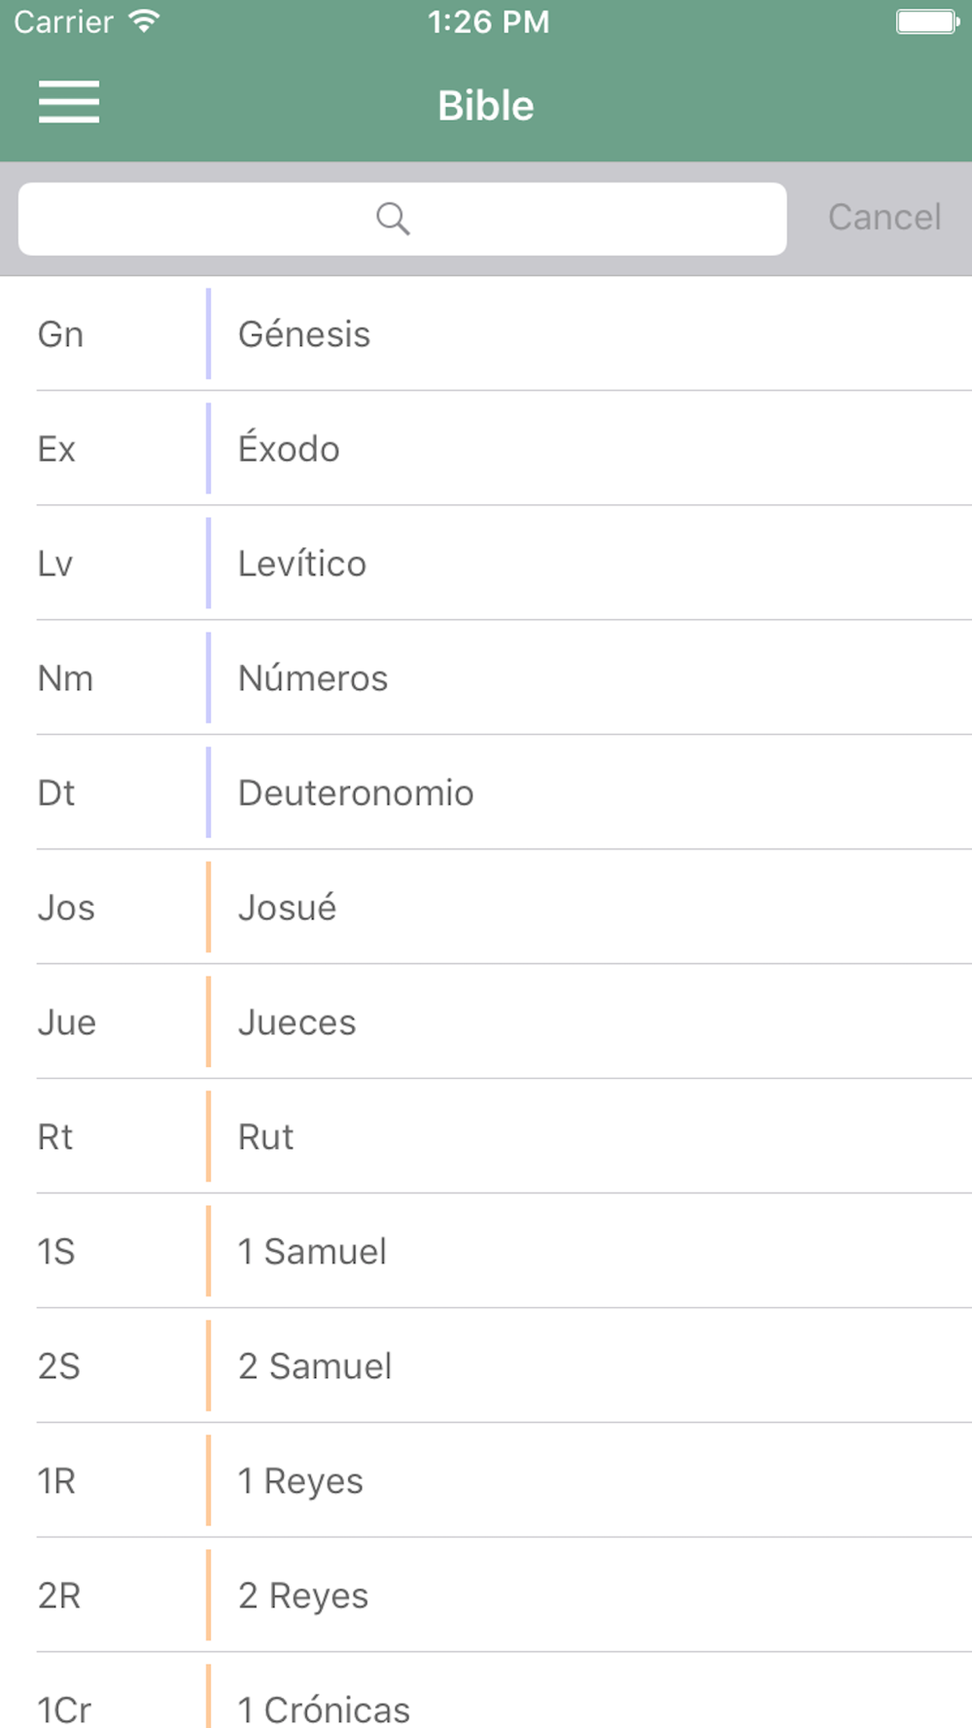Open the Jueces book
Screen dimensions: 972x1728
486,1022
